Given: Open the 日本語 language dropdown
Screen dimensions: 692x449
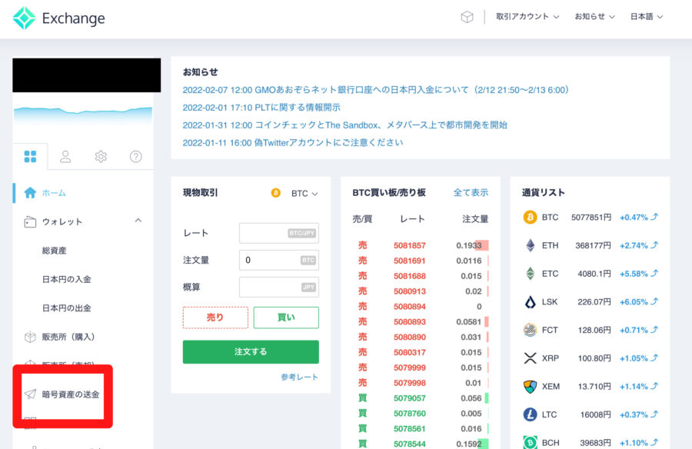Looking at the screenshot, I should (647, 17).
